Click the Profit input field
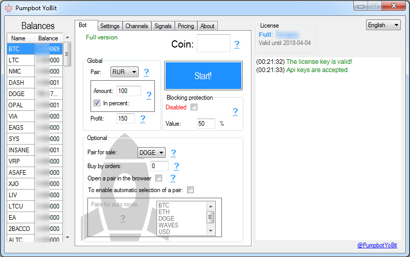This screenshot has width=410, height=257. (126, 119)
